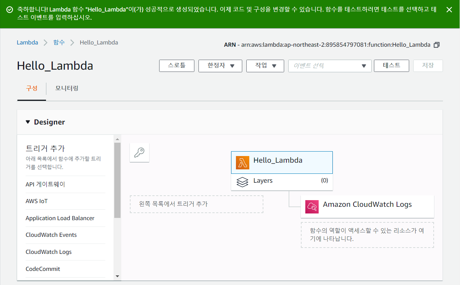Open the 작업 dropdown menu
This screenshot has width=460, height=285.
coord(265,66)
